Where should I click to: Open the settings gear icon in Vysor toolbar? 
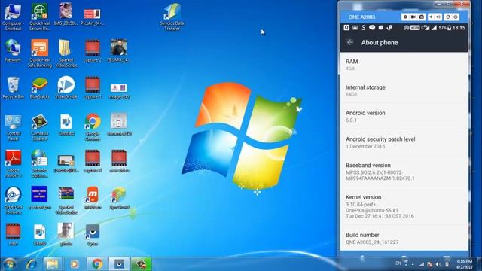[405, 17]
